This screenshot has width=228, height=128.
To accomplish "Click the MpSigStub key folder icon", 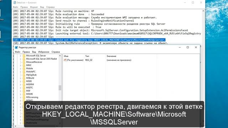I will point(24,75).
